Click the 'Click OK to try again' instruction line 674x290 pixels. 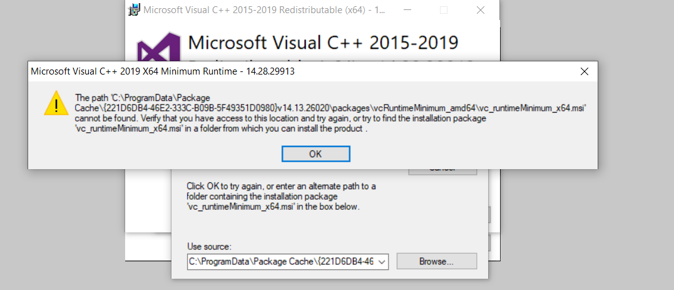(280, 186)
